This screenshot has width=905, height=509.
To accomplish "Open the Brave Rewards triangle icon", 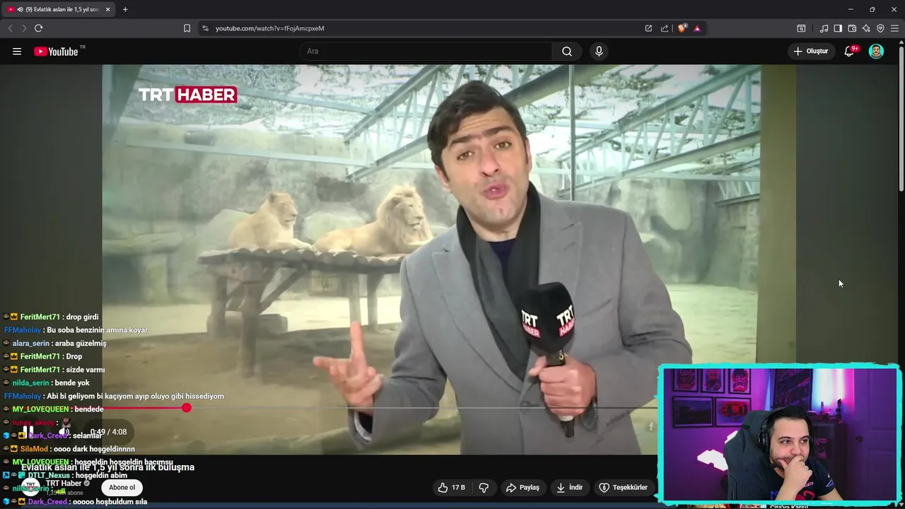I will coord(697,28).
